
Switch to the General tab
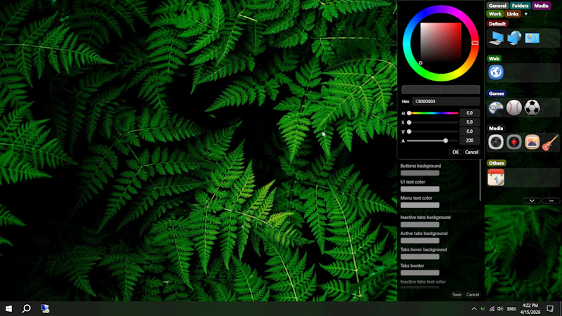pos(497,6)
